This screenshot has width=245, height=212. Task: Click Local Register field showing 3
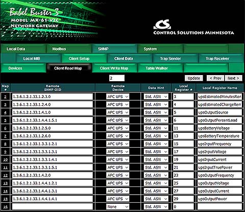pyautogui.click(x=183, y=97)
